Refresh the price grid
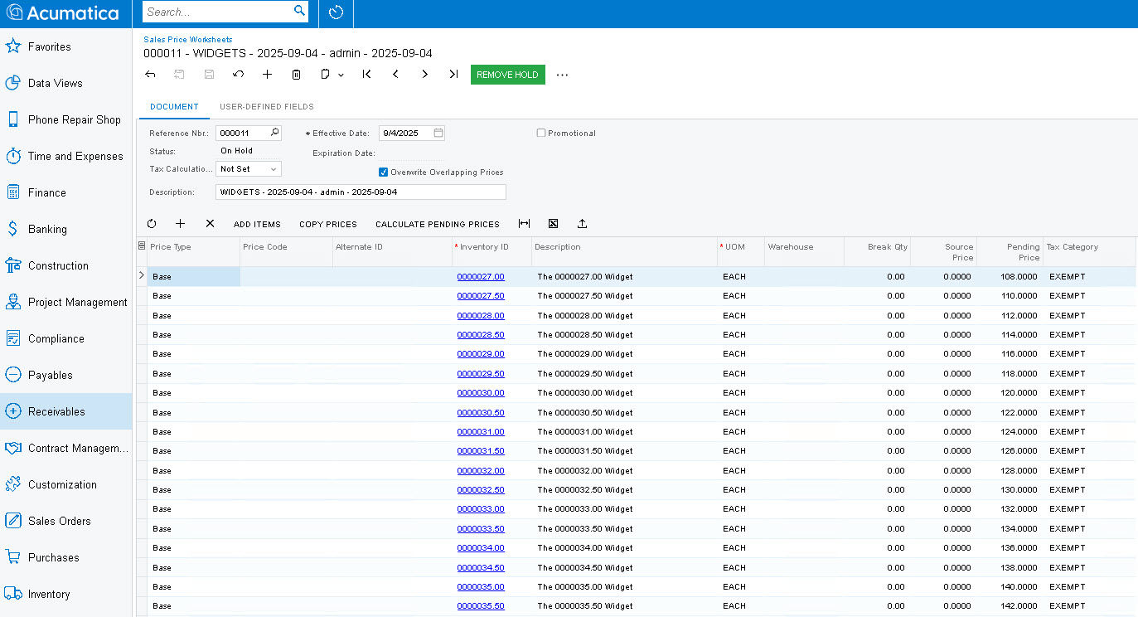The width and height of the screenshot is (1138, 617). coord(152,224)
